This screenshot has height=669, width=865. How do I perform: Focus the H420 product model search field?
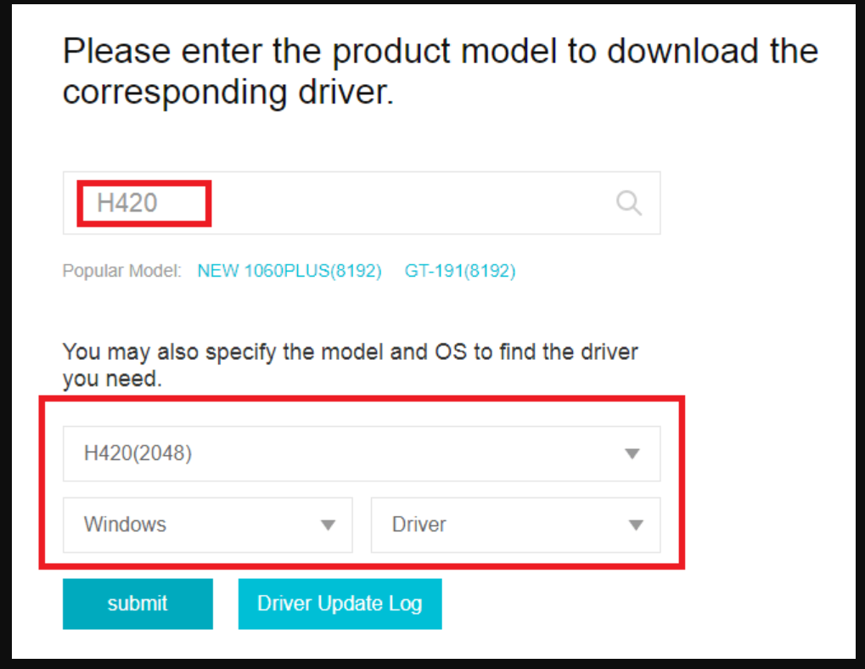click(362, 203)
